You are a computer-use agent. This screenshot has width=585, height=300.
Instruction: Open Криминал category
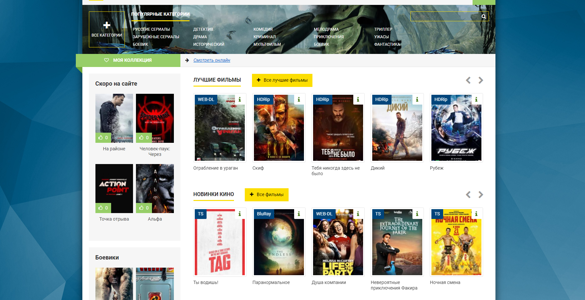point(265,37)
